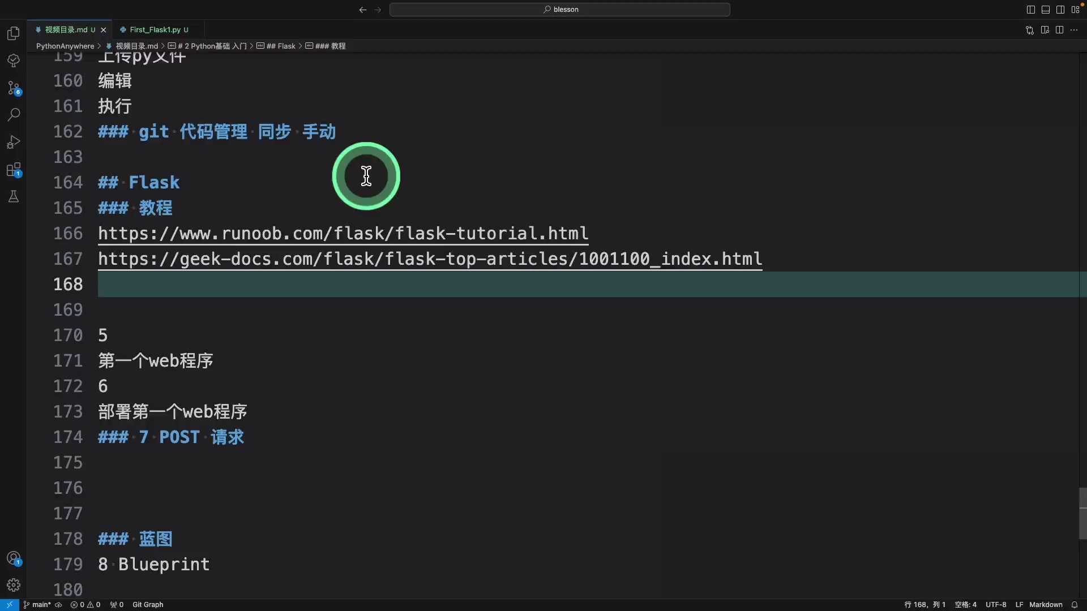Toggle primary side bar visibility
The width and height of the screenshot is (1087, 611).
(x=1031, y=10)
